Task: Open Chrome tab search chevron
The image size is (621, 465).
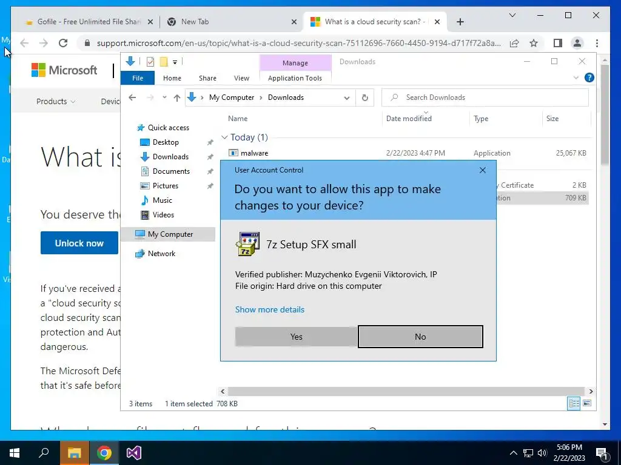Action: [x=512, y=15]
